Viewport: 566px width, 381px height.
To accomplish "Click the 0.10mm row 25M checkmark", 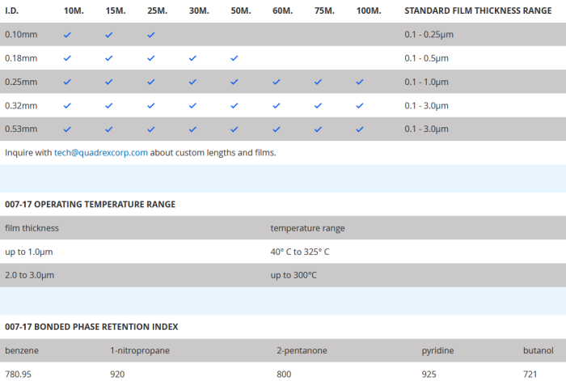I will 151,35.
